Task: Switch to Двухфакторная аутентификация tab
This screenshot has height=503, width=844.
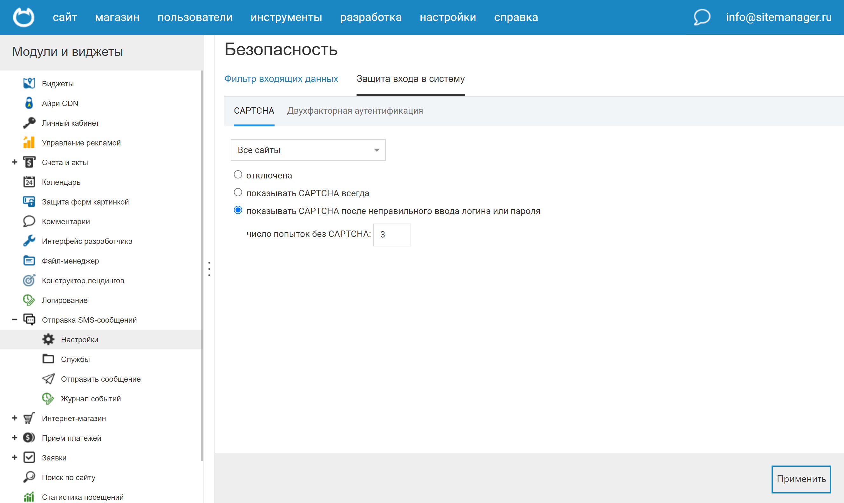Action: point(355,111)
